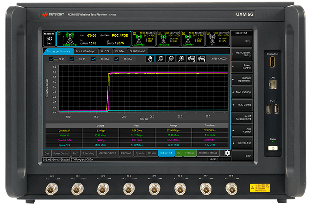Click the 50.92 Mbps current cell
Screen dimensions: 311x204
click(100, 135)
